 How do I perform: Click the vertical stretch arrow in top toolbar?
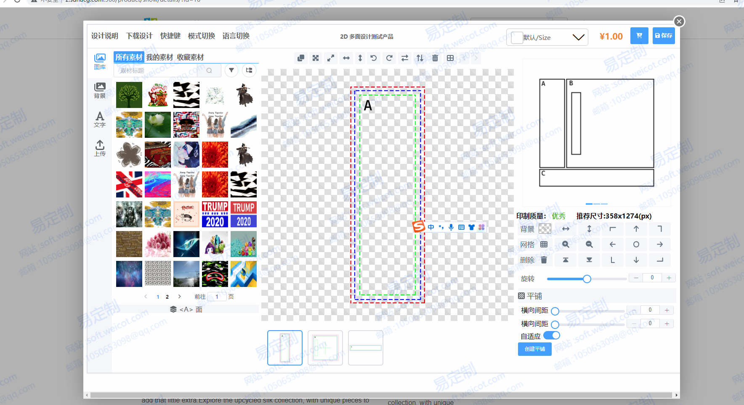(x=360, y=58)
